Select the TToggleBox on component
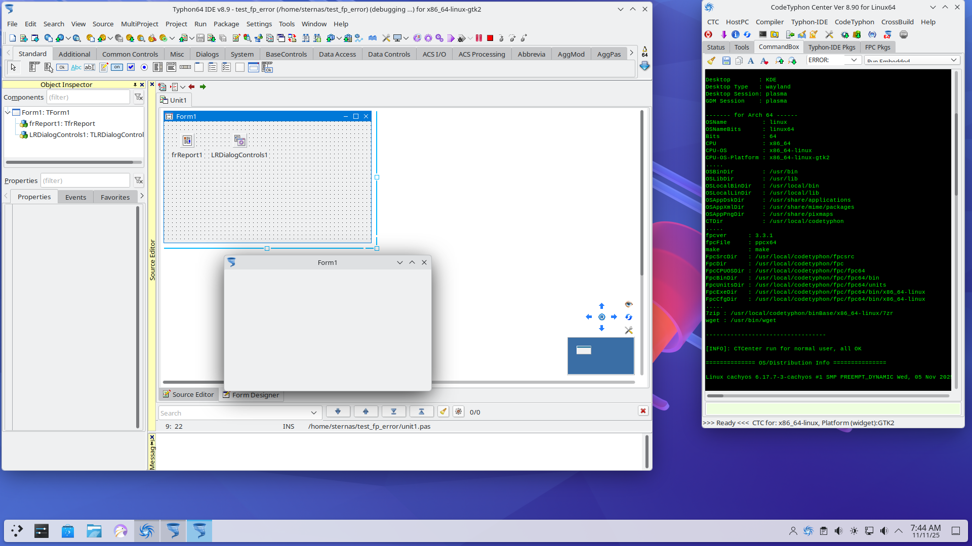The image size is (972, 546). 117,67
